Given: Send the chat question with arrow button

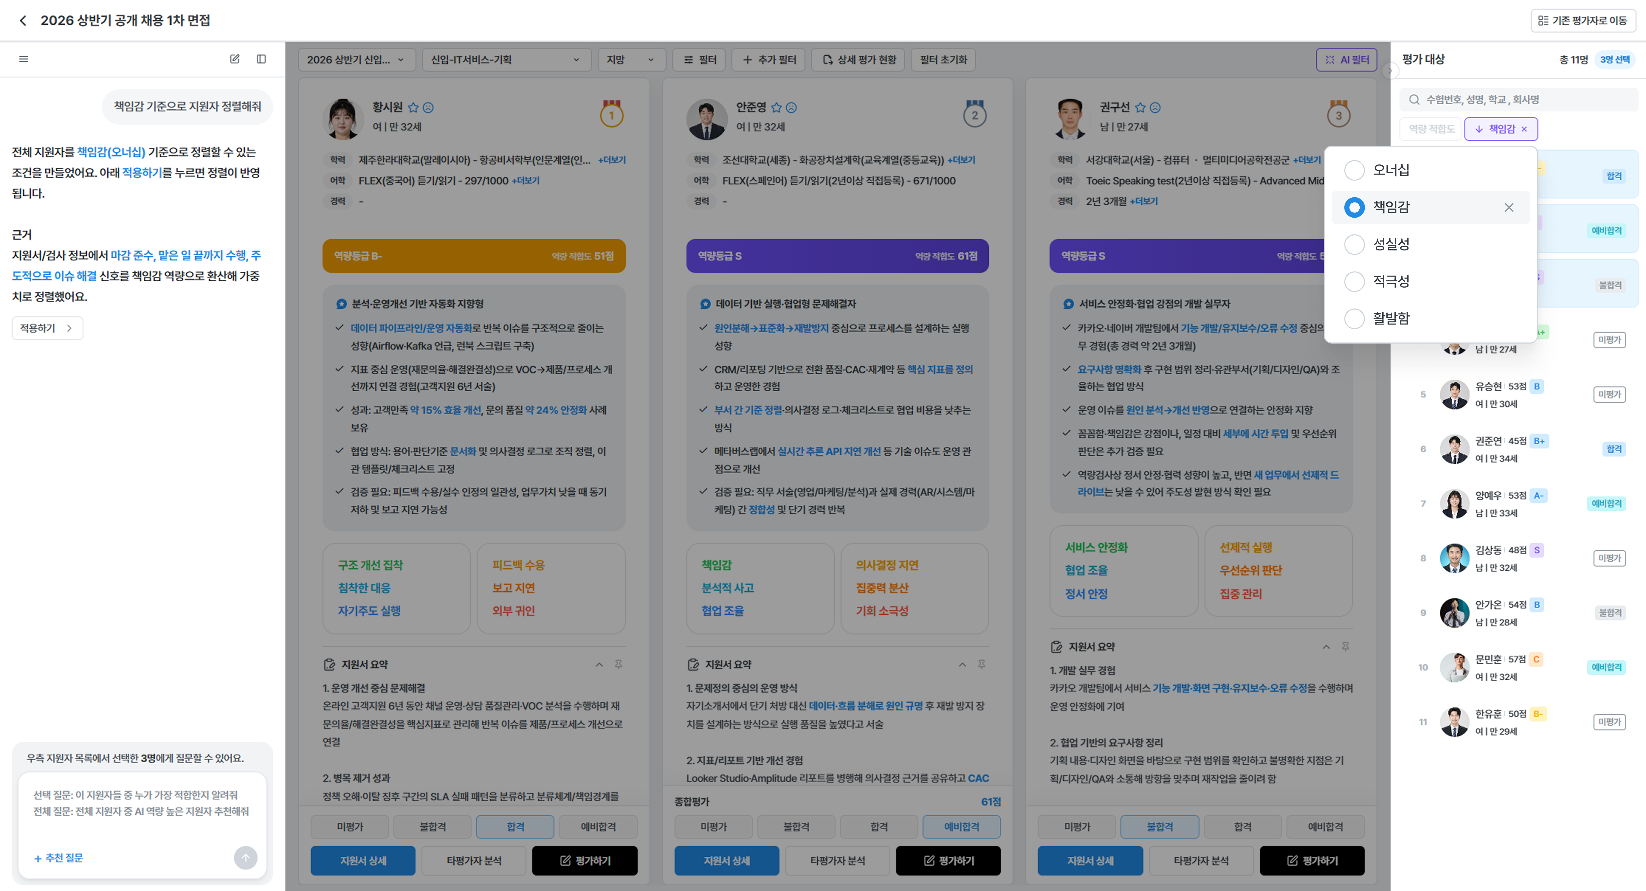Looking at the screenshot, I should (245, 858).
